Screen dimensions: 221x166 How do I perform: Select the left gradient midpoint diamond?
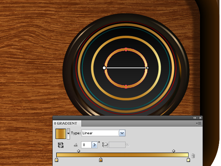point(79,151)
